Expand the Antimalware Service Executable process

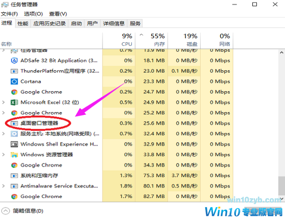[x=4, y=186]
